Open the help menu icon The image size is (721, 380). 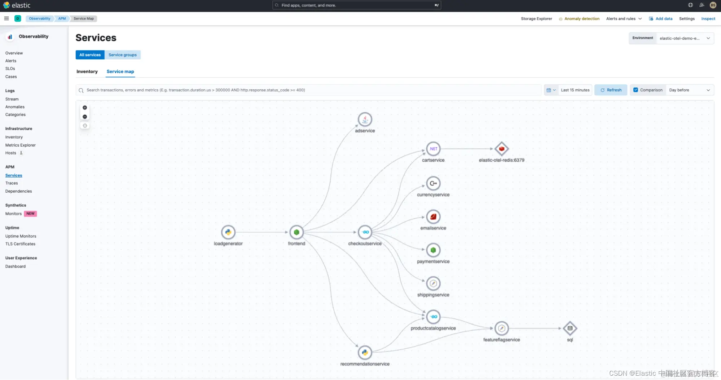690,5
